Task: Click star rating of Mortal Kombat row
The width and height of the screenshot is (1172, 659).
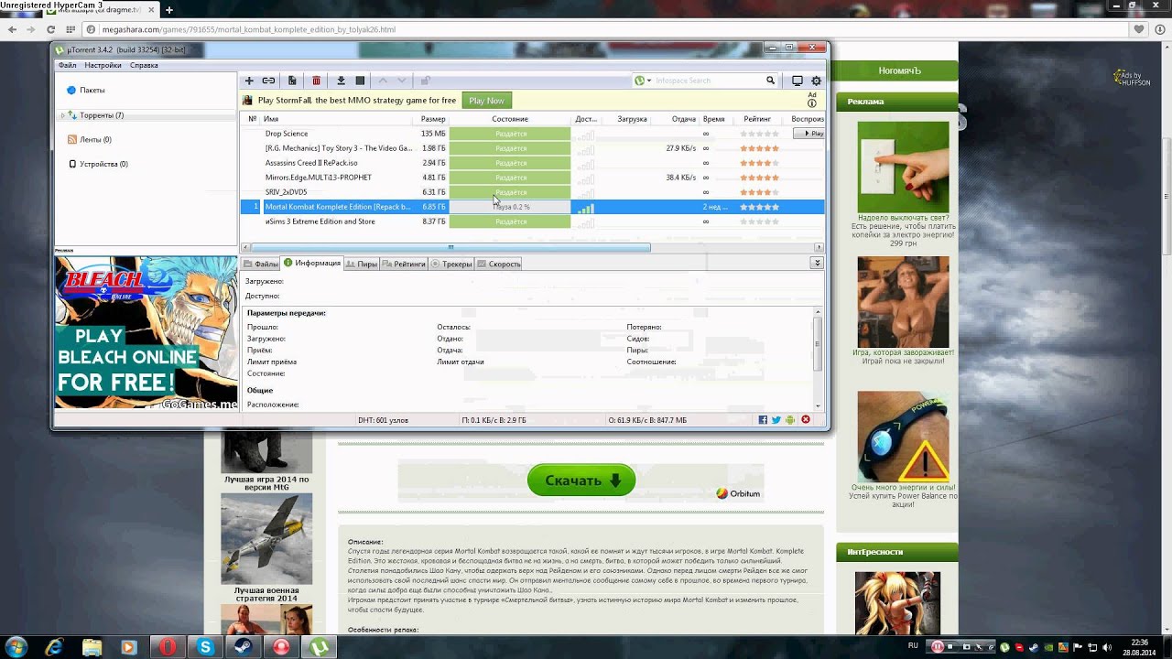Action: point(759,207)
